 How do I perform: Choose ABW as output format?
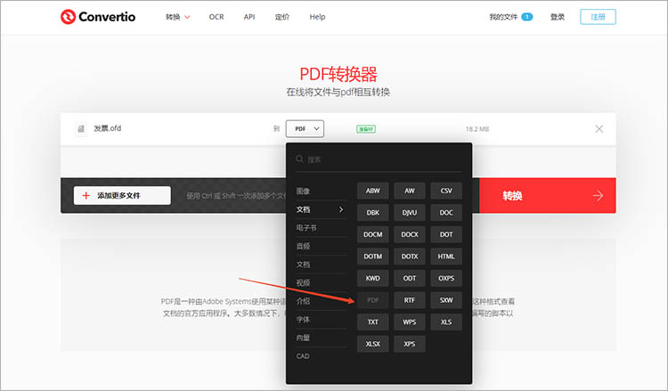pyautogui.click(x=373, y=191)
